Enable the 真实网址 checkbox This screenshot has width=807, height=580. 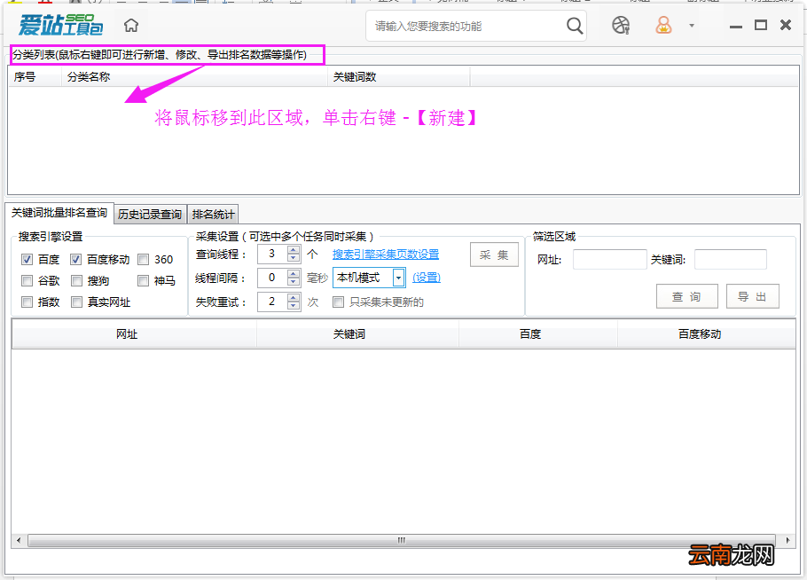[76, 302]
